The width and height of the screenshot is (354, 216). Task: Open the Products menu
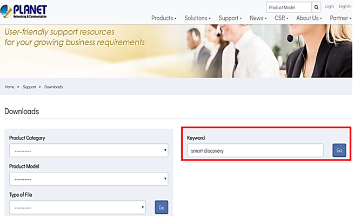click(164, 18)
